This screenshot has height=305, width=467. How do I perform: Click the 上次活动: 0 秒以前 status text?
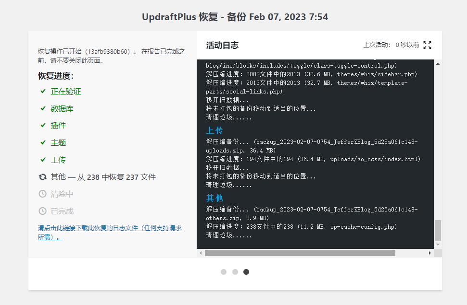(x=391, y=45)
